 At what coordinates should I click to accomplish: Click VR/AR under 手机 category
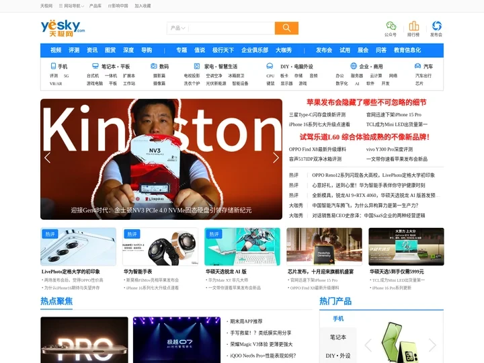point(56,83)
